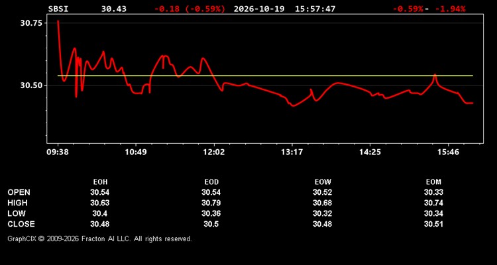Select the EOH LOW value 30.4
Screen dimensions: 497x265
tap(100, 213)
